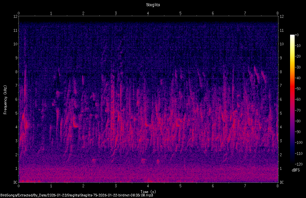Click the 8 second tick on top axis
The image size is (306, 198).
pos(277,13)
